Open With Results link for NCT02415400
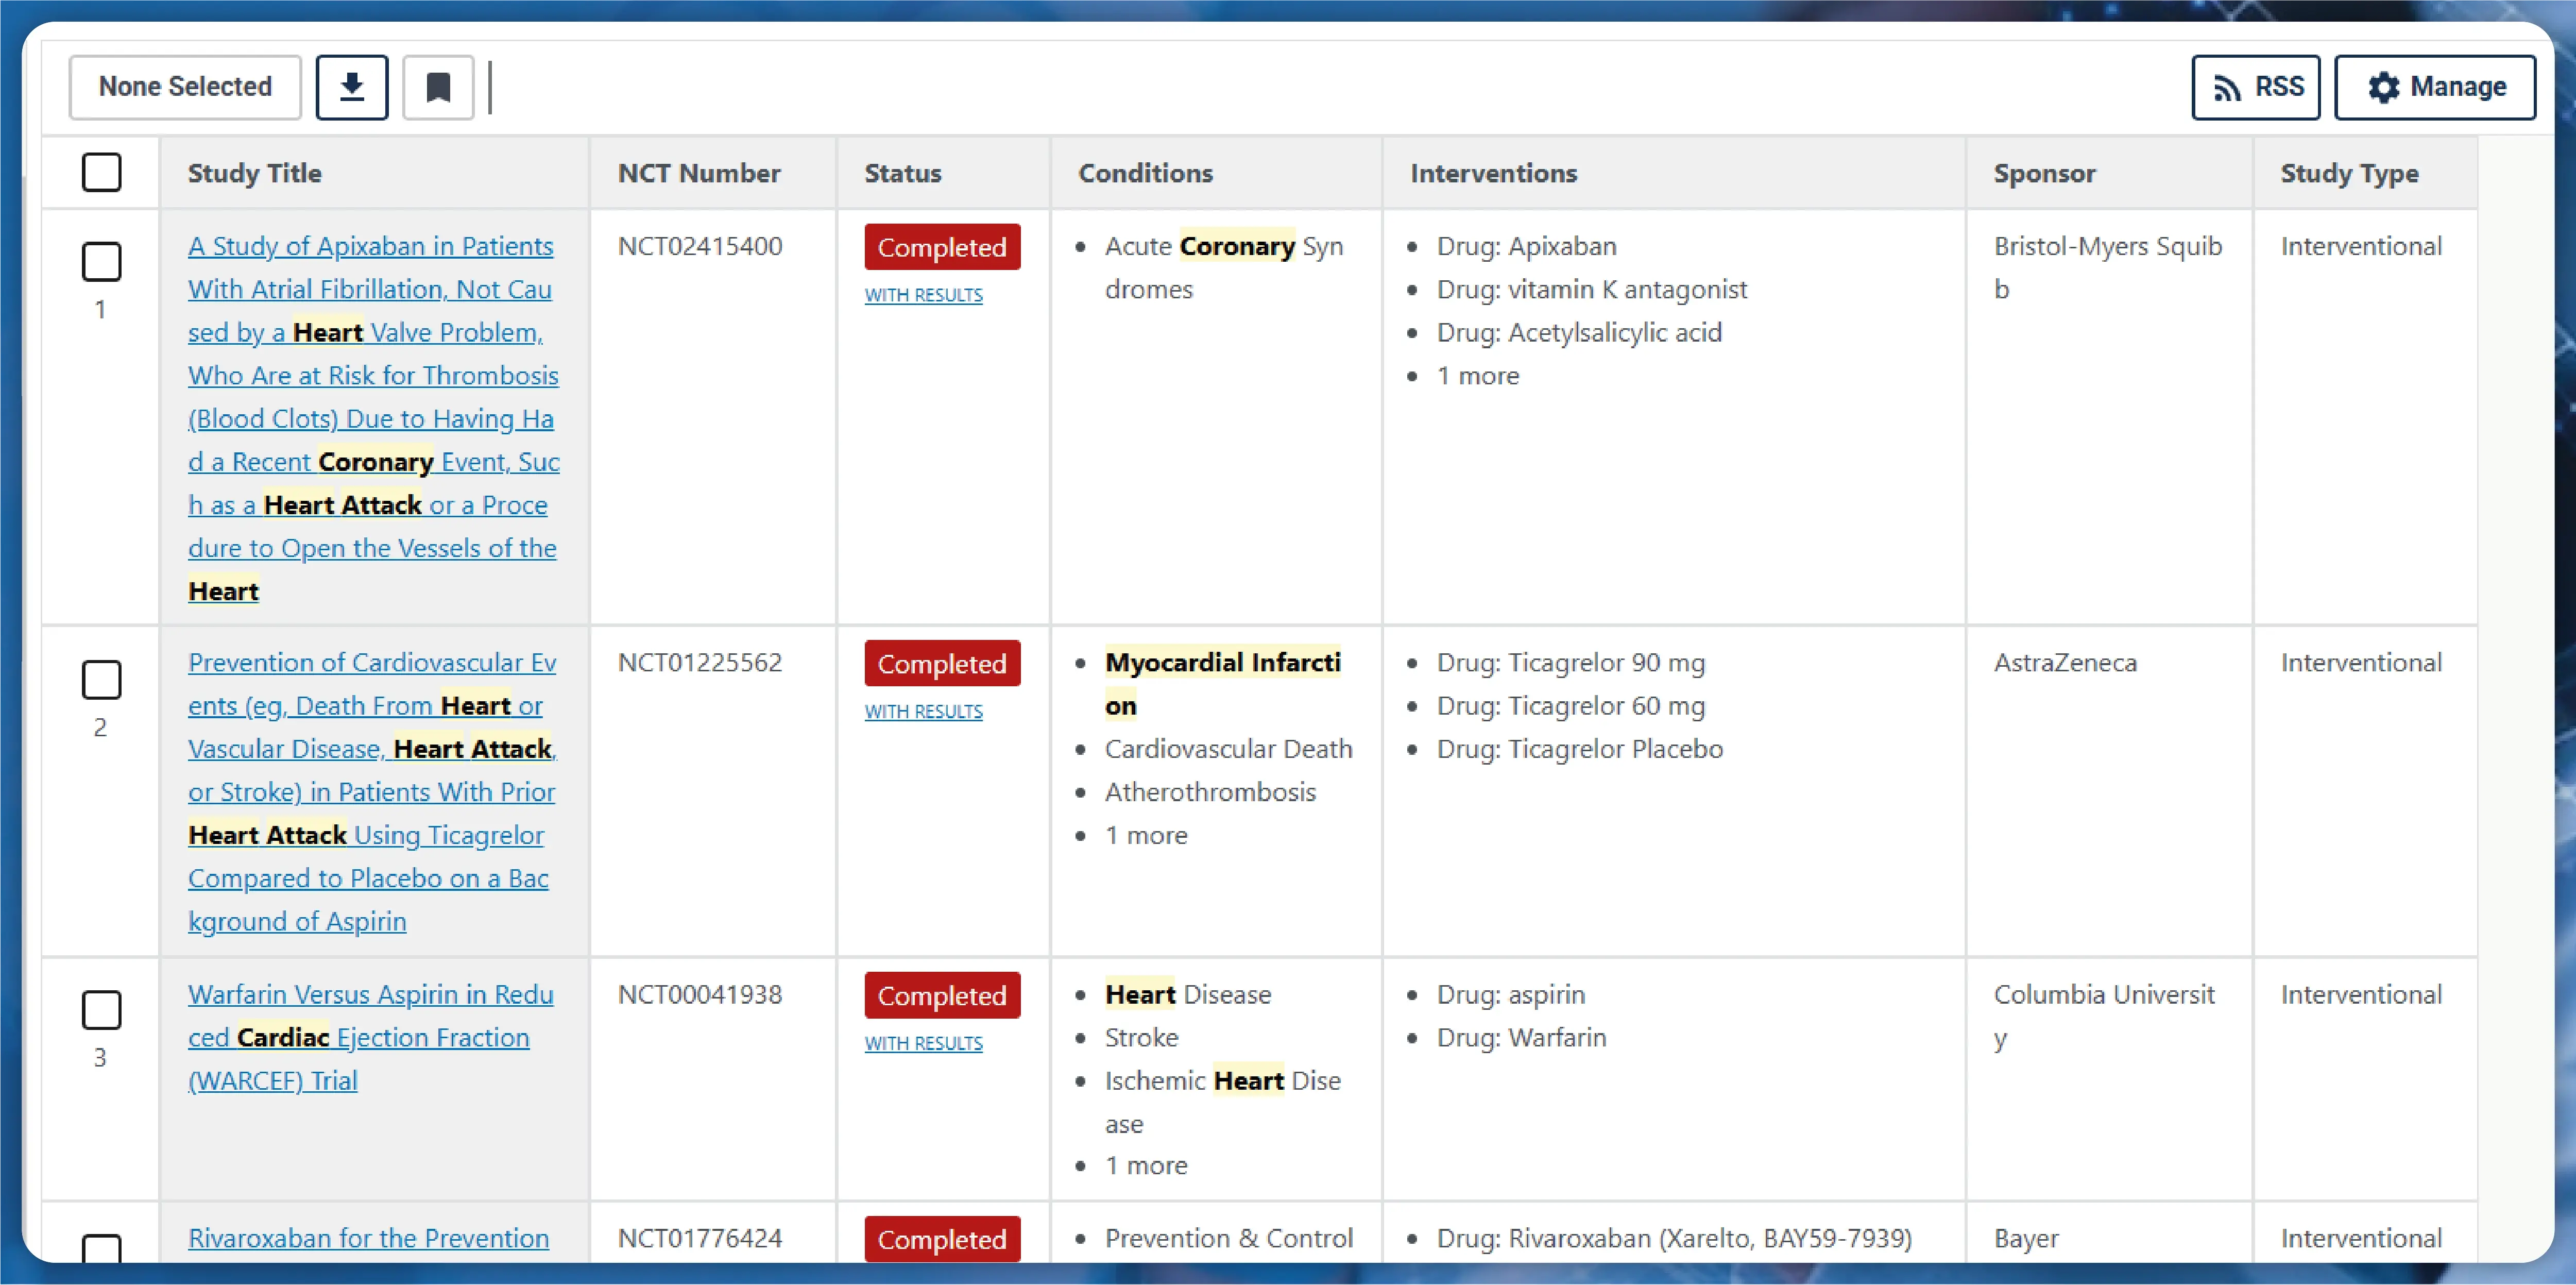This screenshot has width=2576, height=1285. click(923, 295)
